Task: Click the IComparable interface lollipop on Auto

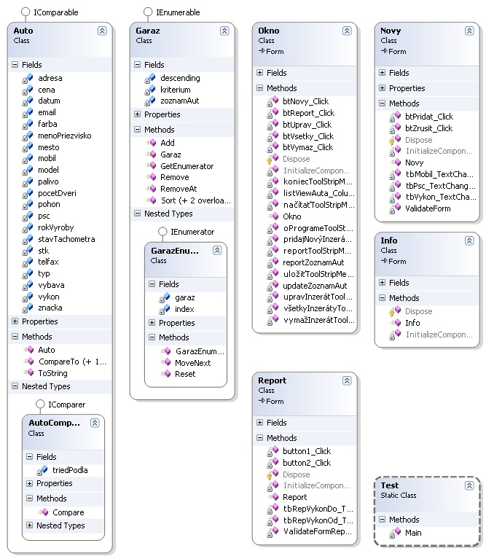Action: tap(26, 12)
